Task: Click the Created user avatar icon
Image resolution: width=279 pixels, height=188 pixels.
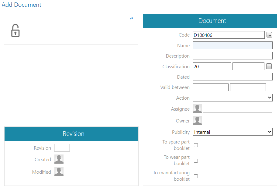Action: click(59, 159)
